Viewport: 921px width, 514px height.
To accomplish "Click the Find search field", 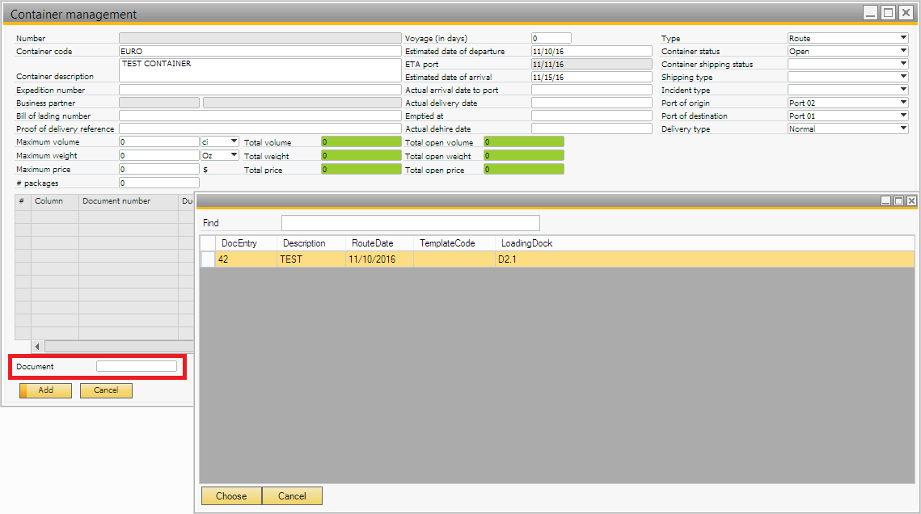I will (x=410, y=223).
